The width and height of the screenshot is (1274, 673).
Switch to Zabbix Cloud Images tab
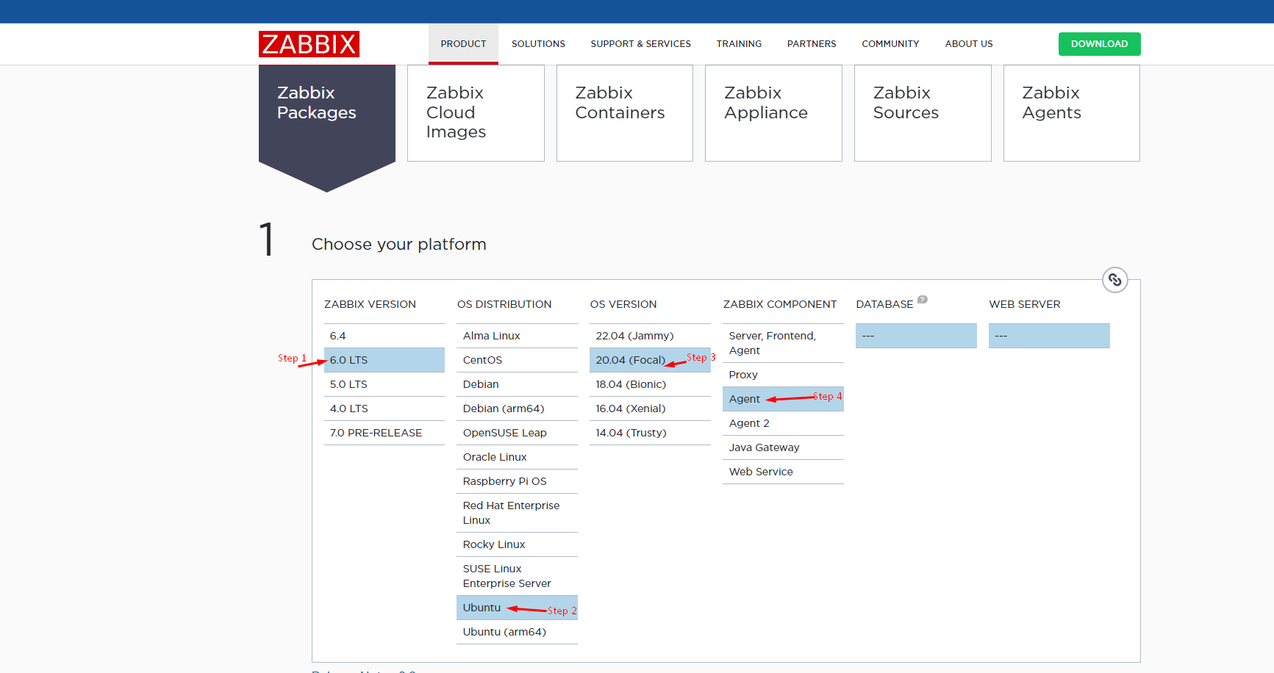click(476, 113)
